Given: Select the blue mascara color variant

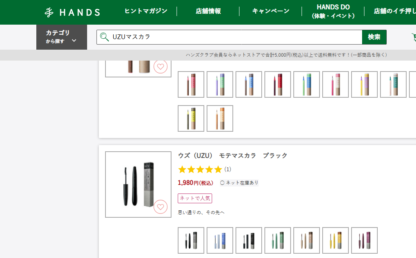Looking at the screenshot, I should (220, 240).
